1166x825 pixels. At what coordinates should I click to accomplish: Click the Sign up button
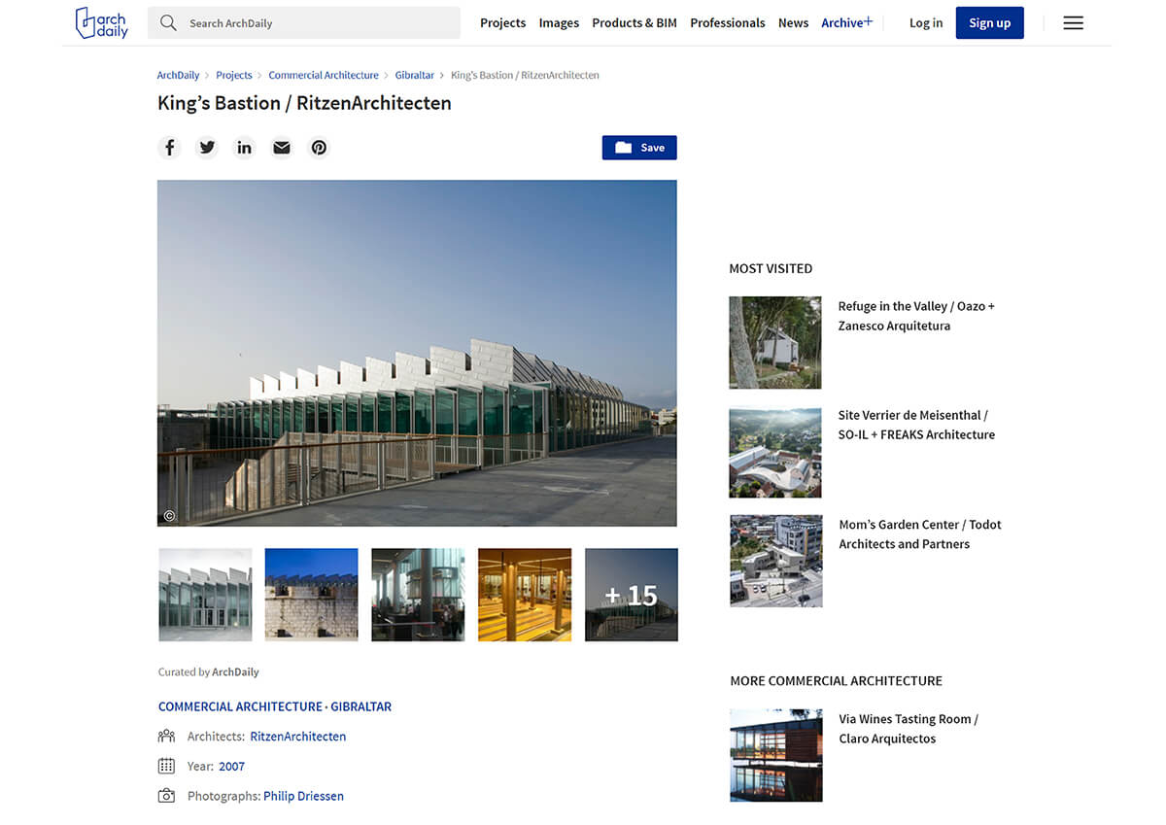coord(989,23)
